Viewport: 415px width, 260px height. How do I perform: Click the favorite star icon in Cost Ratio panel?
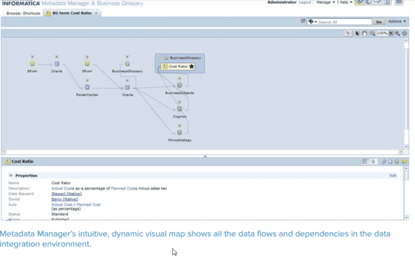390,161
